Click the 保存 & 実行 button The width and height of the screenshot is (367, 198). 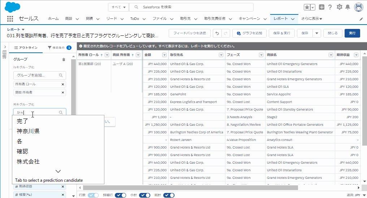point(281,33)
